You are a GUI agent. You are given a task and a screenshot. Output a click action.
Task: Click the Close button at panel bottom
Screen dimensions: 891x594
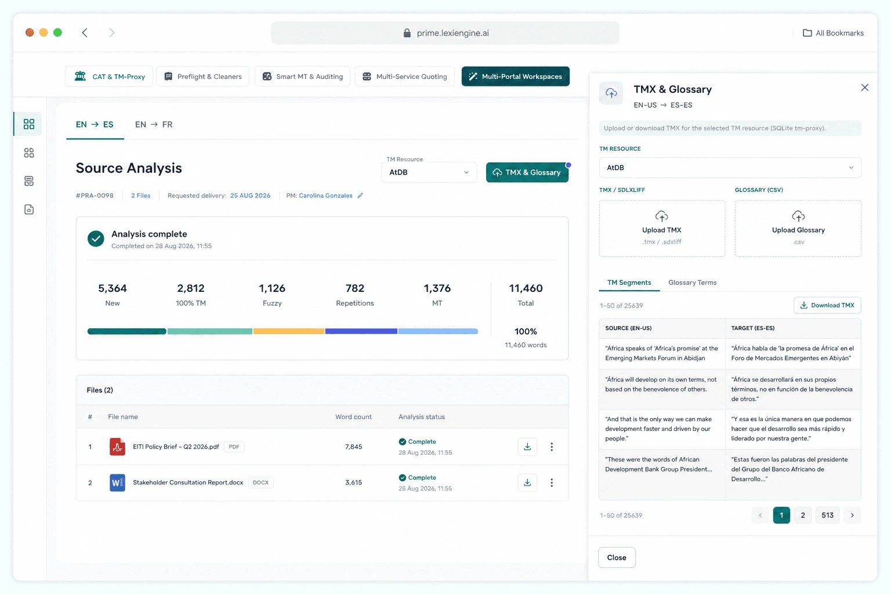pyautogui.click(x=617, y=557)
